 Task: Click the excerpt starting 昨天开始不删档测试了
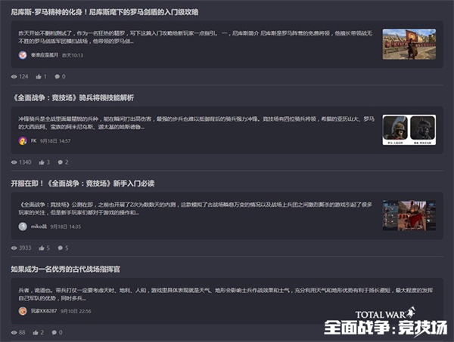tap(195, 37)
